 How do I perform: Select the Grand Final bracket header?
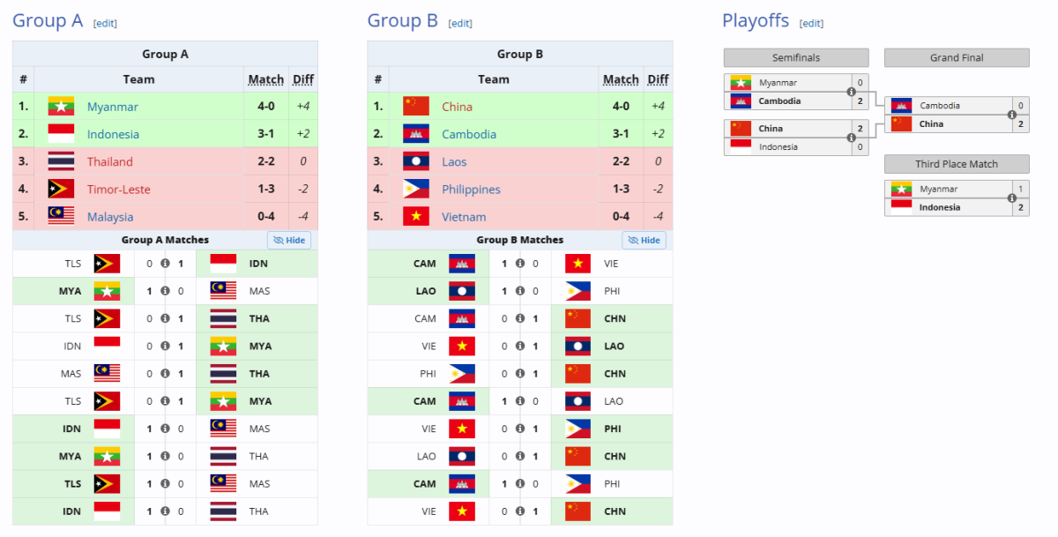coord(957,58)
